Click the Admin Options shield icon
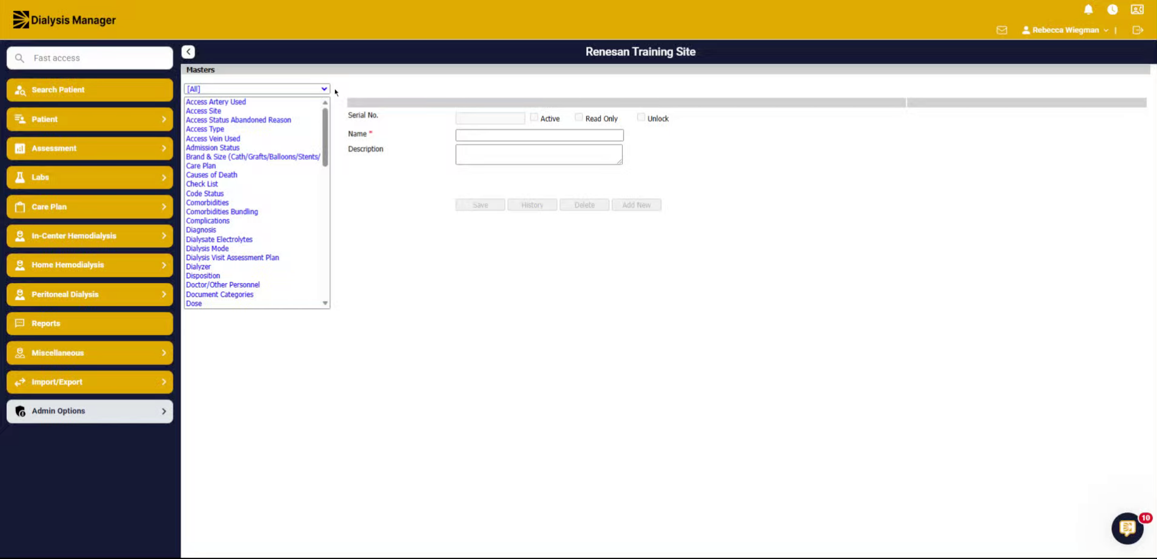The height and width of the screenshot is (559, 1157). coord(20,411)
